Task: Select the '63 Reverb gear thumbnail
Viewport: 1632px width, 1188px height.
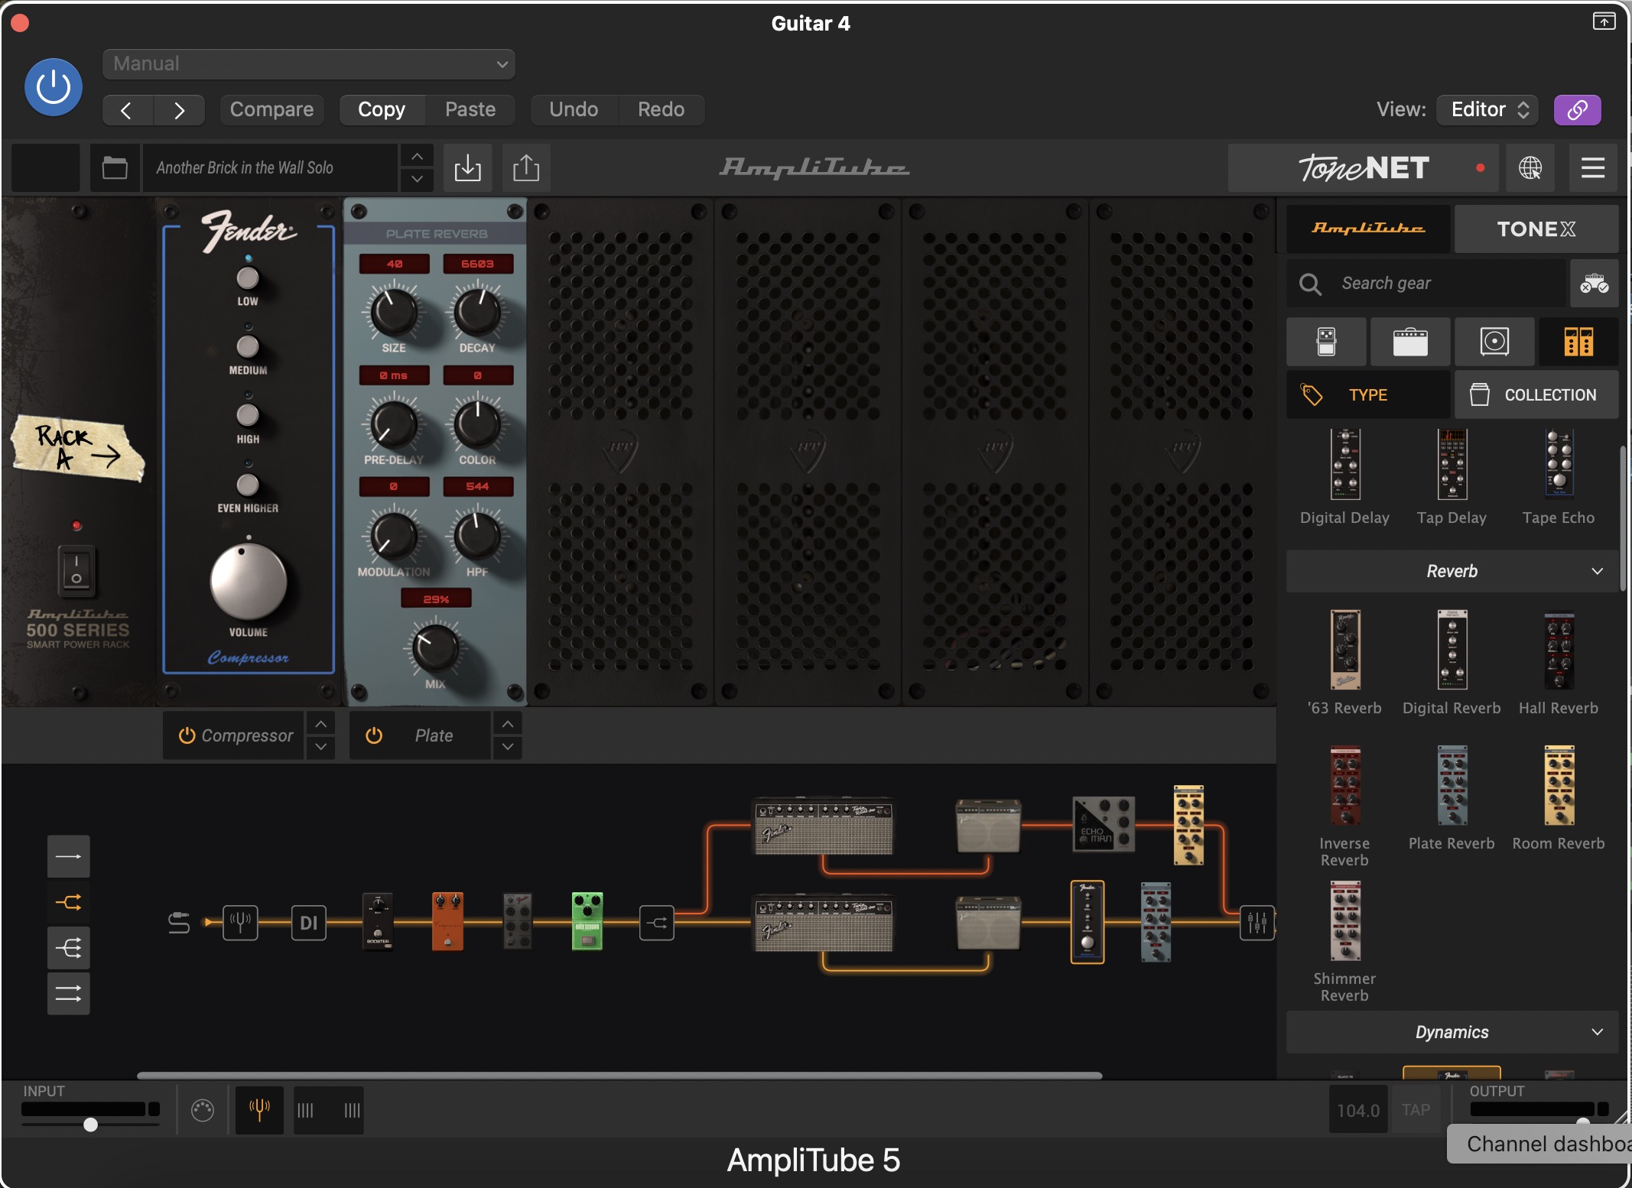Action: (1345, 650)
